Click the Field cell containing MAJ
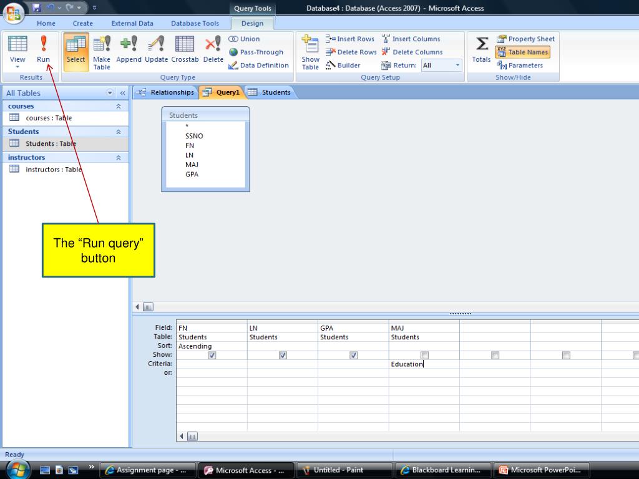This screenshot has height=479, width=639. (424, 328)
